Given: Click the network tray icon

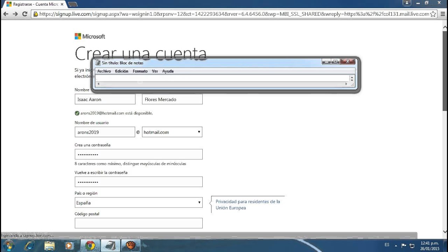Looking at the screenshot, I should 412,245.
